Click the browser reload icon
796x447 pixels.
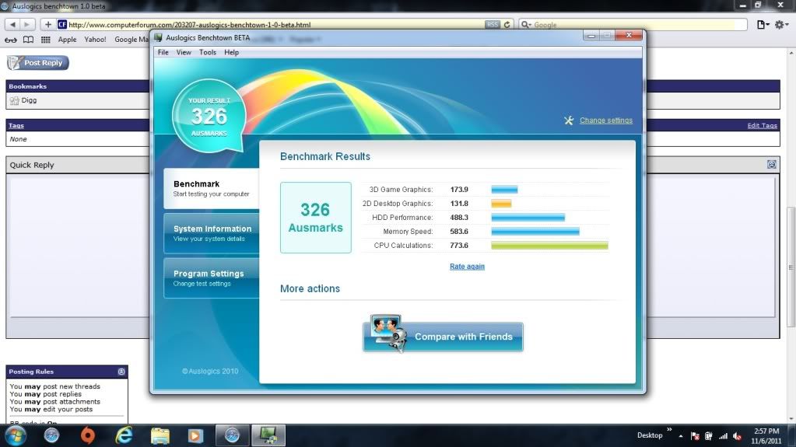[507, 24]
